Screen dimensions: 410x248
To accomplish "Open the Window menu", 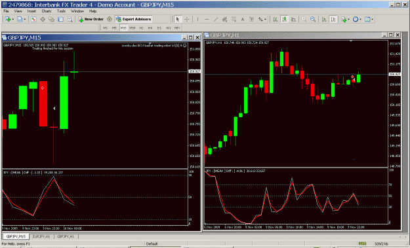I will tap(77, 11).
